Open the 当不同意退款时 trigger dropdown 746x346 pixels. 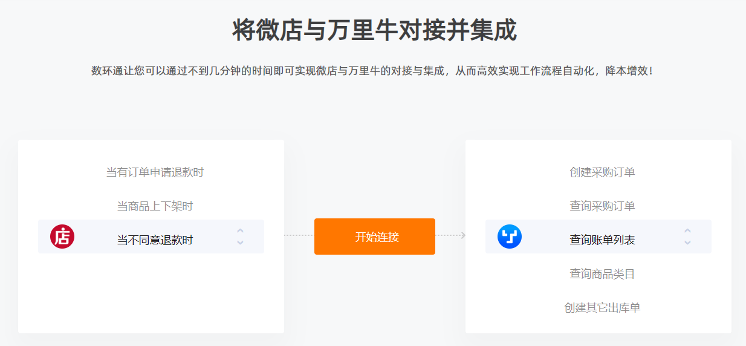(151, 237)
